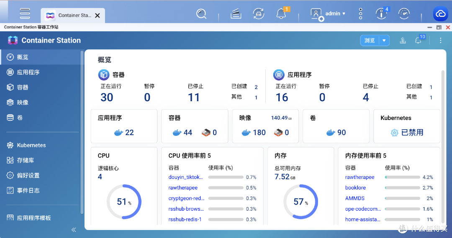Viewport: 452px width, 238px height.
Task: Click Kubernetes wheel icon in 已禁用 card
Action: pos(394,133)
